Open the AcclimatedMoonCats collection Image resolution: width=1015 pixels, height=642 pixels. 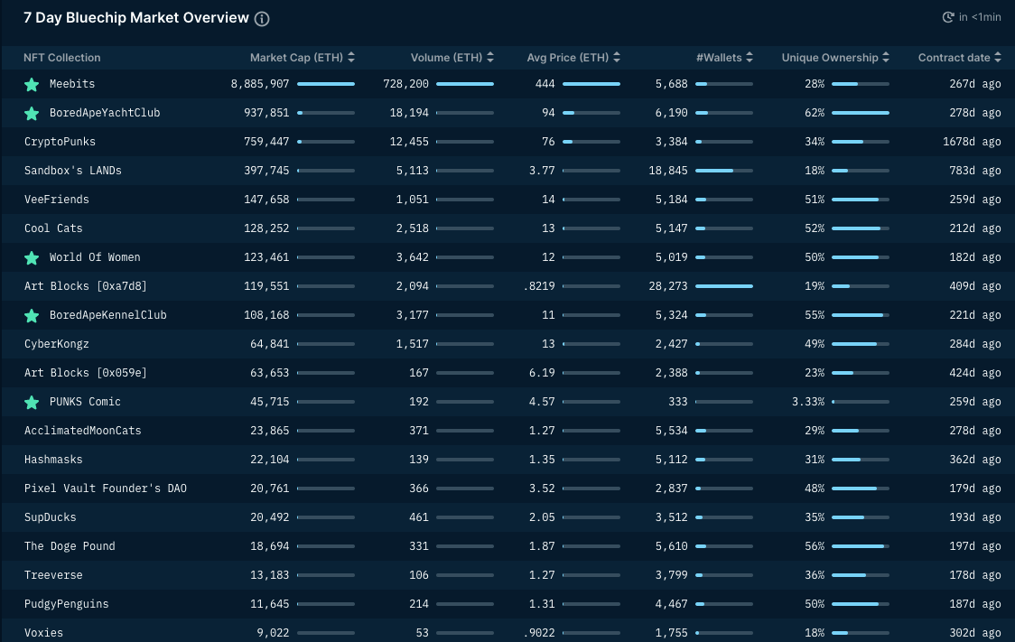(x=82, y=431)
